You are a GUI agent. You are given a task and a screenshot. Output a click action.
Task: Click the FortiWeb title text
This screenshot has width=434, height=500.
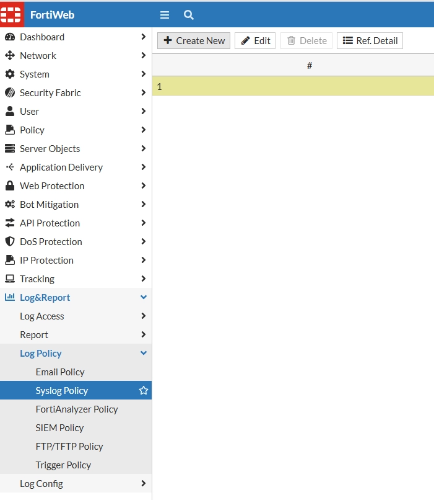click(x=52, y=15)
